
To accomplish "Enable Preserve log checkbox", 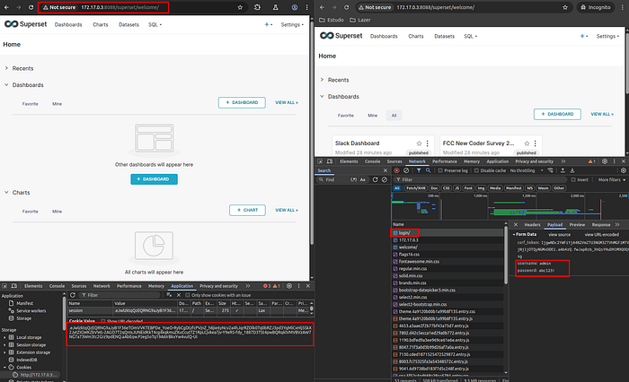I will pyautogui.click(x=440, y=170).
